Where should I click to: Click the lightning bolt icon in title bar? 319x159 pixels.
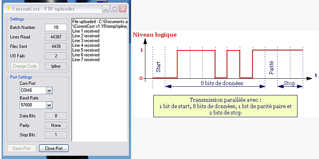tap(8, 8)
